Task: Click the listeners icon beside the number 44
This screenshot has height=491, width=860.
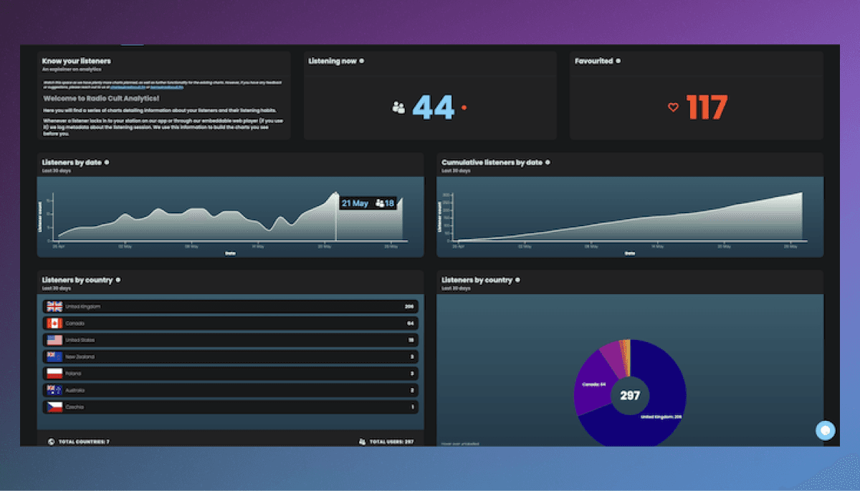Action: (396, 106)
